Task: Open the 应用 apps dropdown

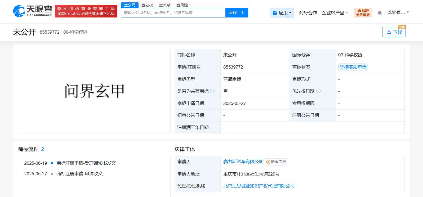Action: (282, 13)
